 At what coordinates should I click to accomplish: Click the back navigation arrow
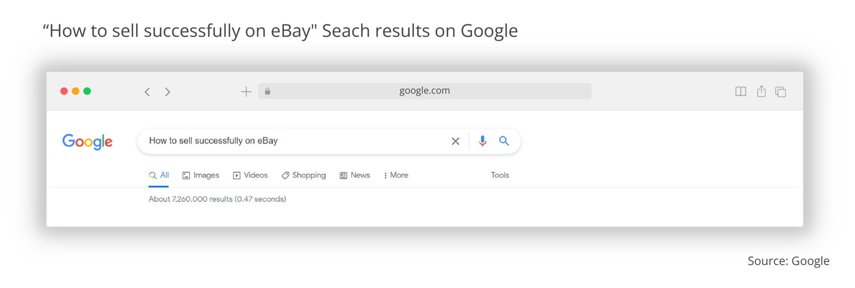(x=147, y=91)
